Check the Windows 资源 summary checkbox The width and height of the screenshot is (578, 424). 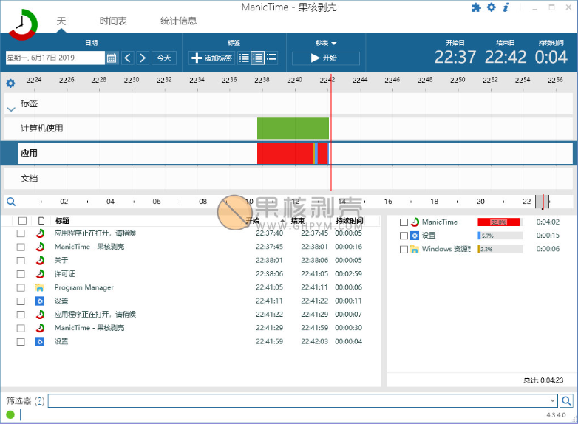click(404, 250)
